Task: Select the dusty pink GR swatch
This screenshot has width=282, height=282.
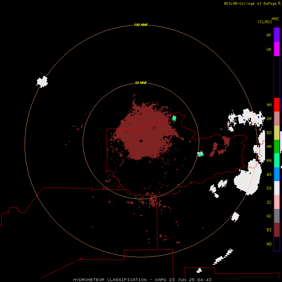Action: click(x=277, y=119)
